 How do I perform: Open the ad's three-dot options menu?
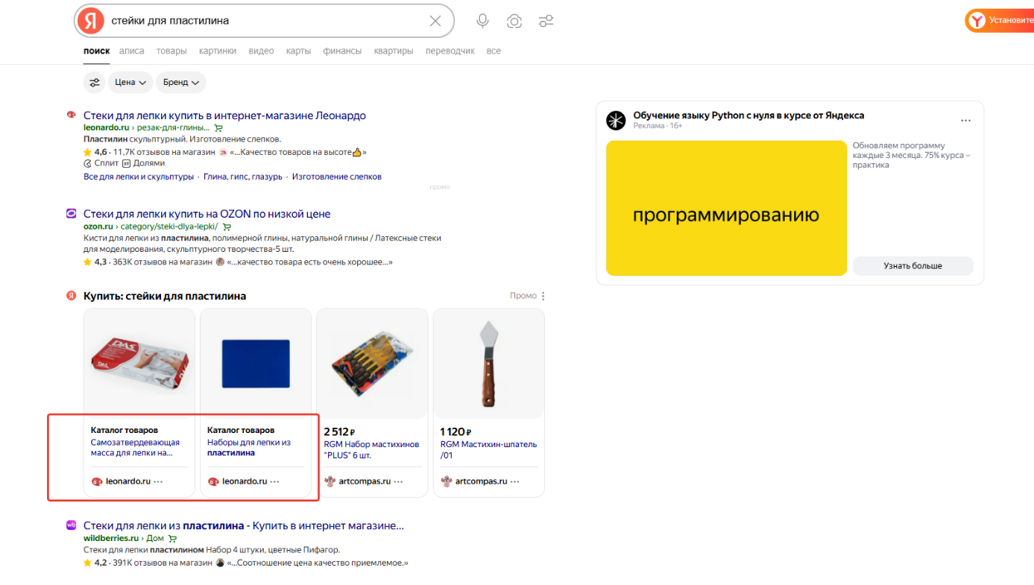coord(966,121)
